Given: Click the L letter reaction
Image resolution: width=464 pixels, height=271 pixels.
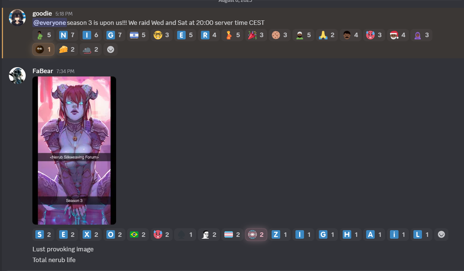Looking at the screenshot, I should [421, 235].
